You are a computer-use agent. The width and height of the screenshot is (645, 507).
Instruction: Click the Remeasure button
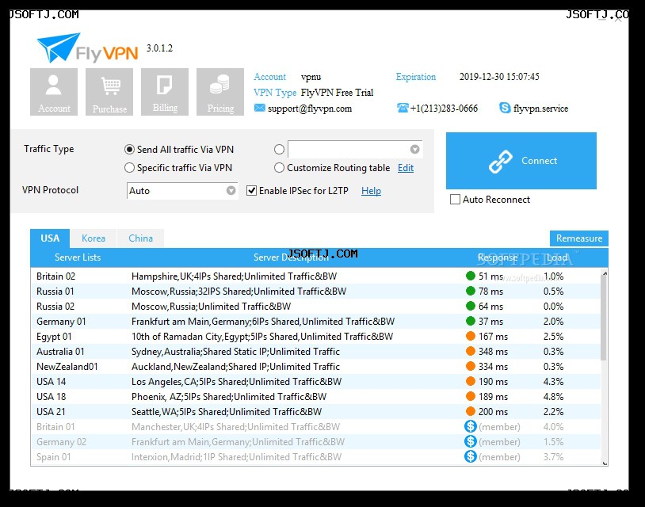pos(579,238)
